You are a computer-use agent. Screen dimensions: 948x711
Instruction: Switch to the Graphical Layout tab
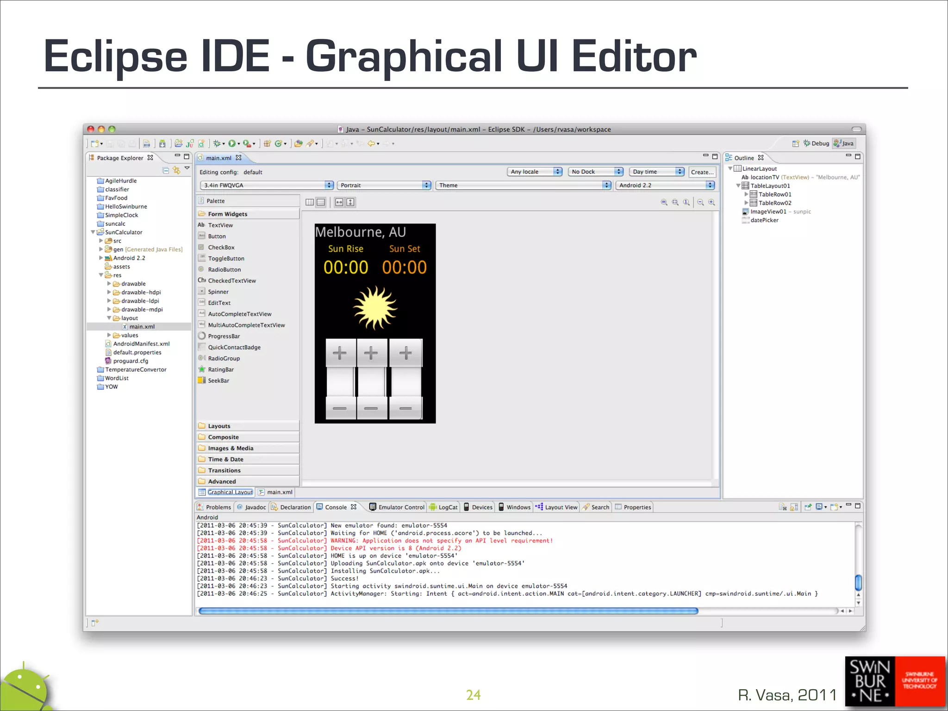point(226,492)
